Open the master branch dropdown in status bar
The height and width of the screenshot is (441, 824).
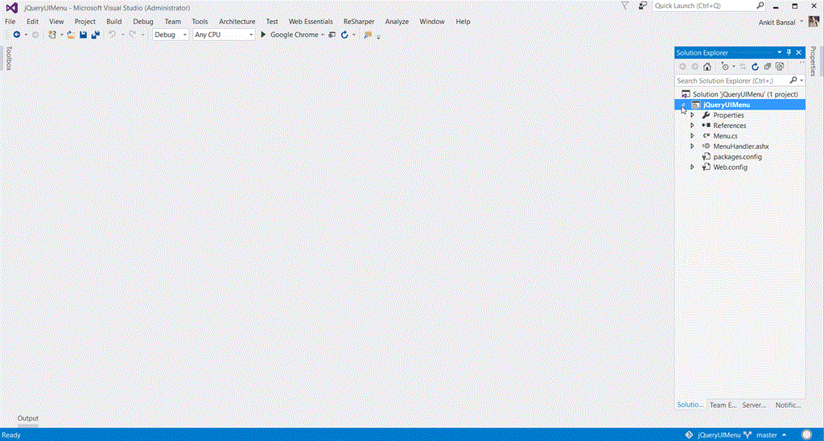[784, 435]
